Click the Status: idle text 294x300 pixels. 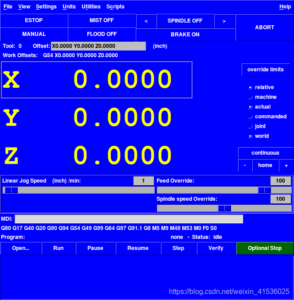point(207,237)
